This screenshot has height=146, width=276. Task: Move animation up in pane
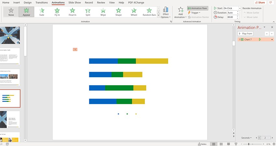click(267, 34)
